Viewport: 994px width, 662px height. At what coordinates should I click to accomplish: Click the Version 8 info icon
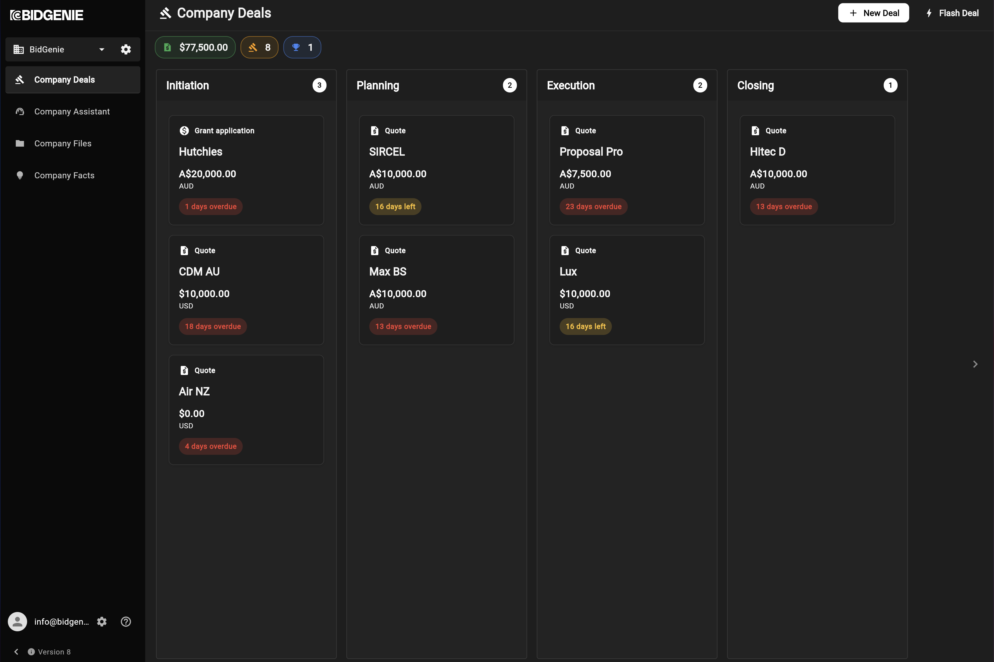click(31, 651)
